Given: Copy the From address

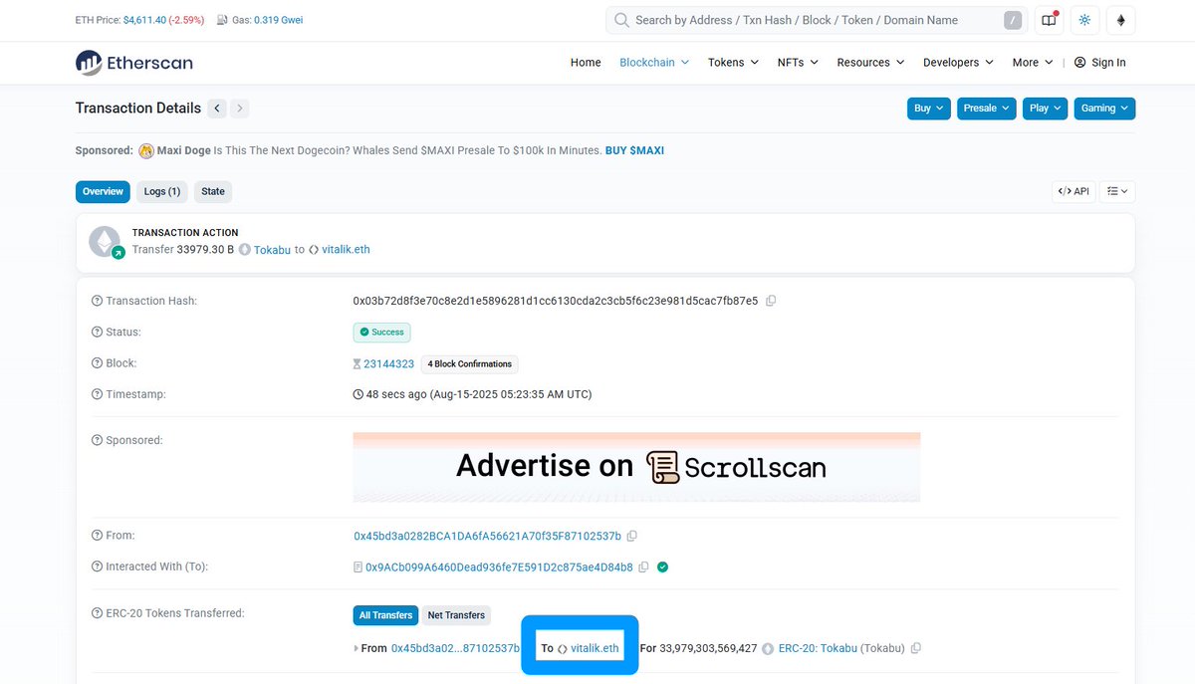Looking at the screenshot, I should [632, 536].
